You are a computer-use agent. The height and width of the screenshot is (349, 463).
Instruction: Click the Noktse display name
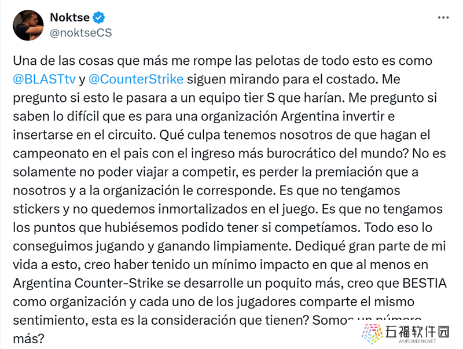tap(69, 17)
